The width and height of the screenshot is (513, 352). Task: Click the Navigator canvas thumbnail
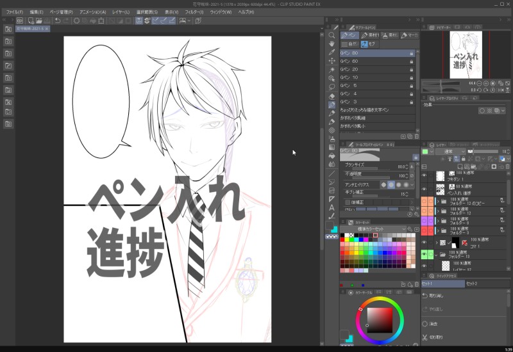click(x=466, y=54)
